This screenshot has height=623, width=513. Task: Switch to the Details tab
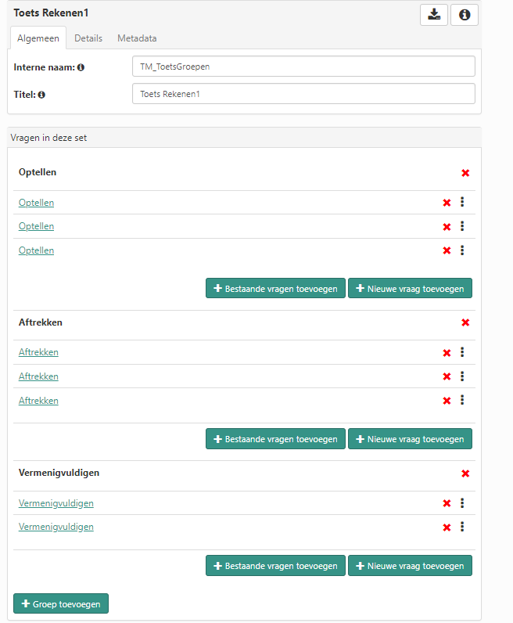pyautogui.click(x=88, y=38)
